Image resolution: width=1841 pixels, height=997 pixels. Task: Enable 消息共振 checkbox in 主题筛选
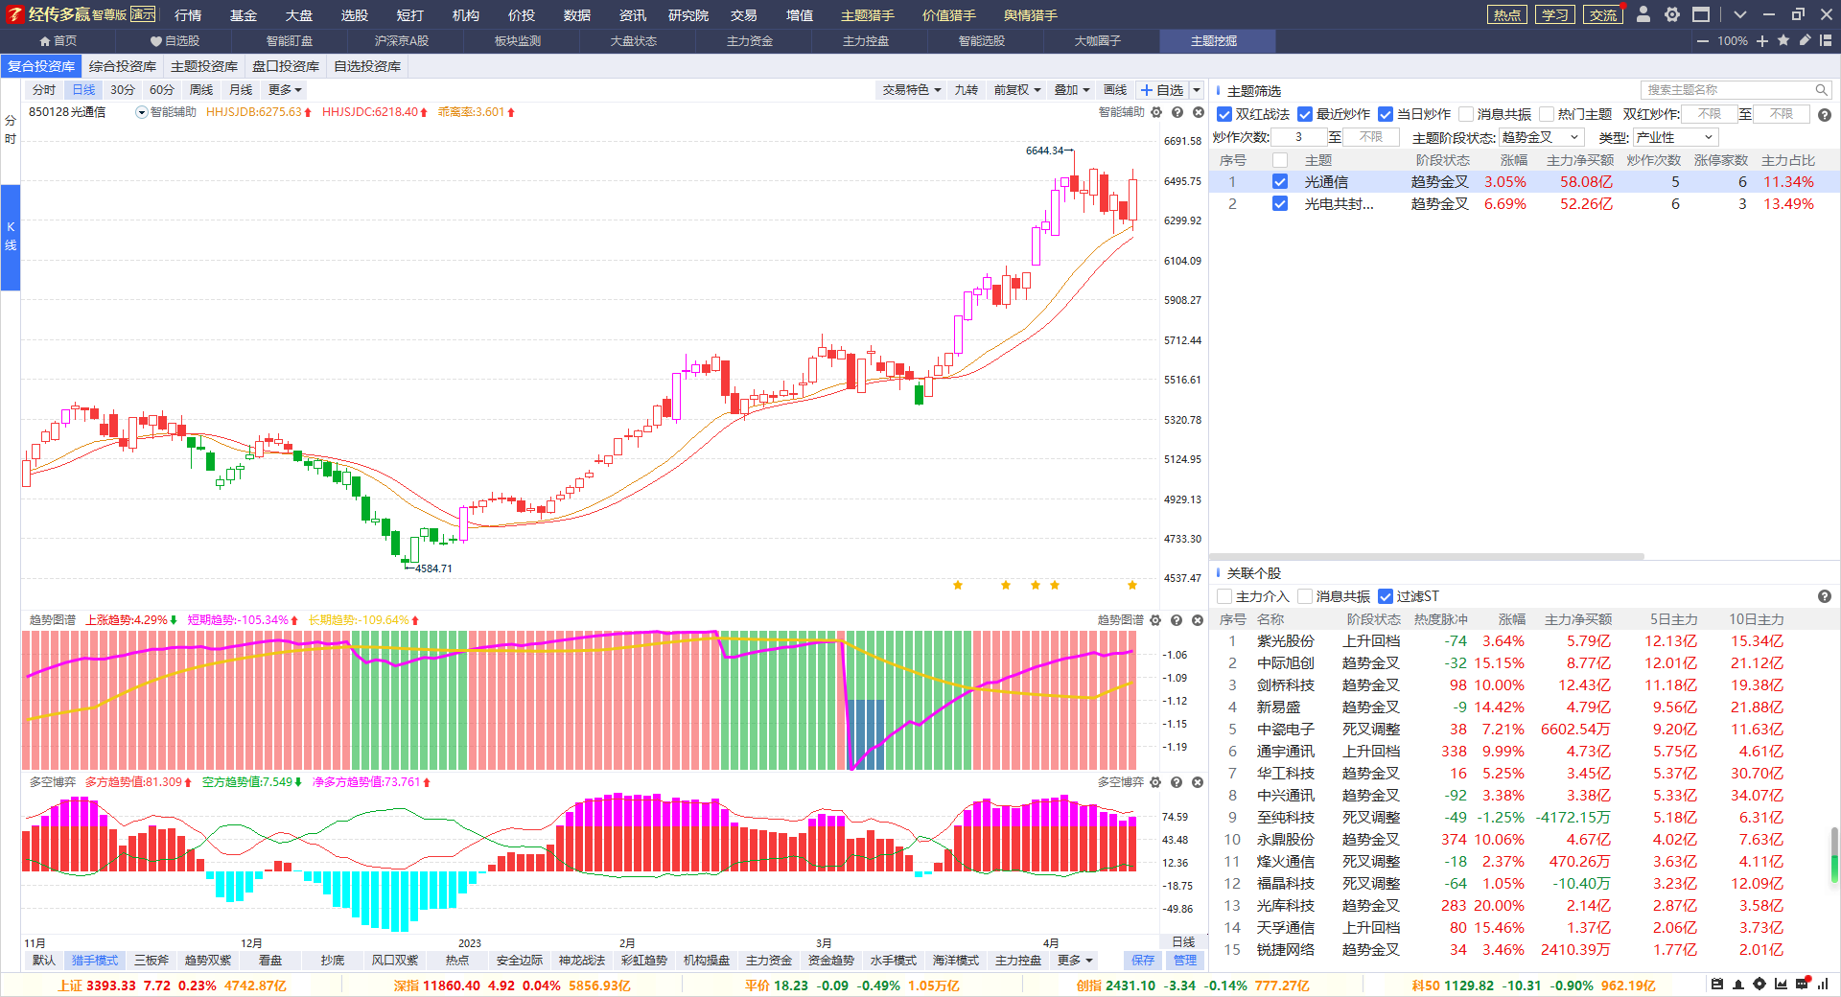point(1466,114)
